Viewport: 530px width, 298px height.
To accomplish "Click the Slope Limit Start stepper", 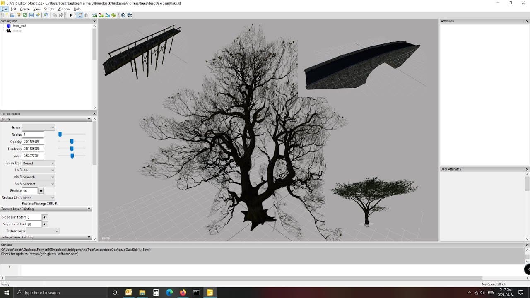I will (45, 217).
